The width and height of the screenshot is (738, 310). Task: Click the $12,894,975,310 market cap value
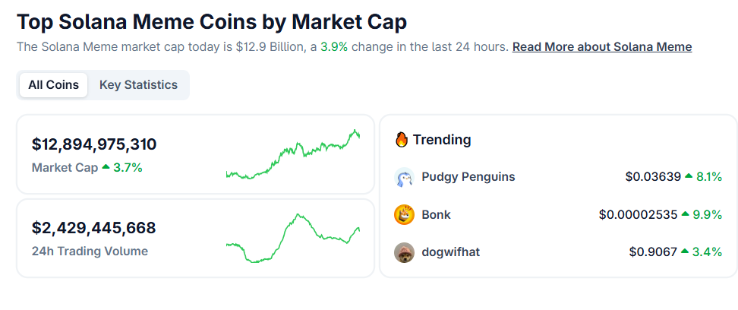[x=94, y=144]
